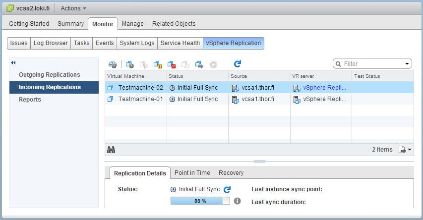
Task: Sort by VR server column header
Action: (x=321, y=76)
